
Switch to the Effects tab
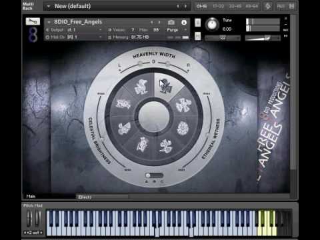click(x=85, y=197)
